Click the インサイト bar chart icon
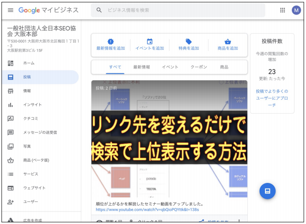The height and width of the screenshot is (224, 306). pyautogui.click(x=11, y=105)
